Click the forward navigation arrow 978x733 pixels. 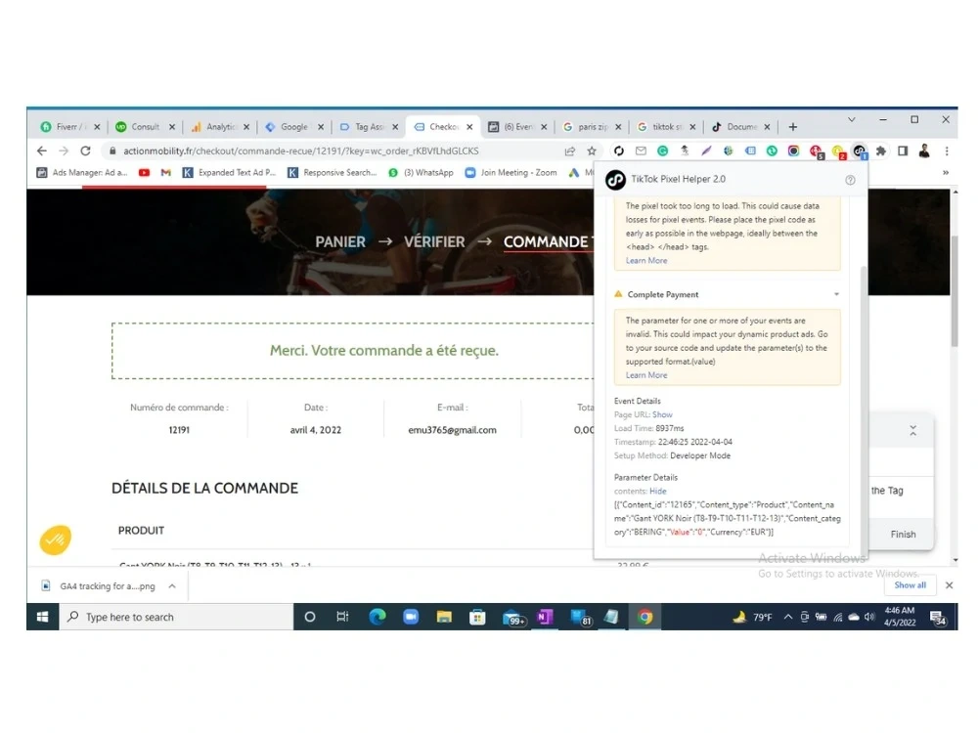64,151
